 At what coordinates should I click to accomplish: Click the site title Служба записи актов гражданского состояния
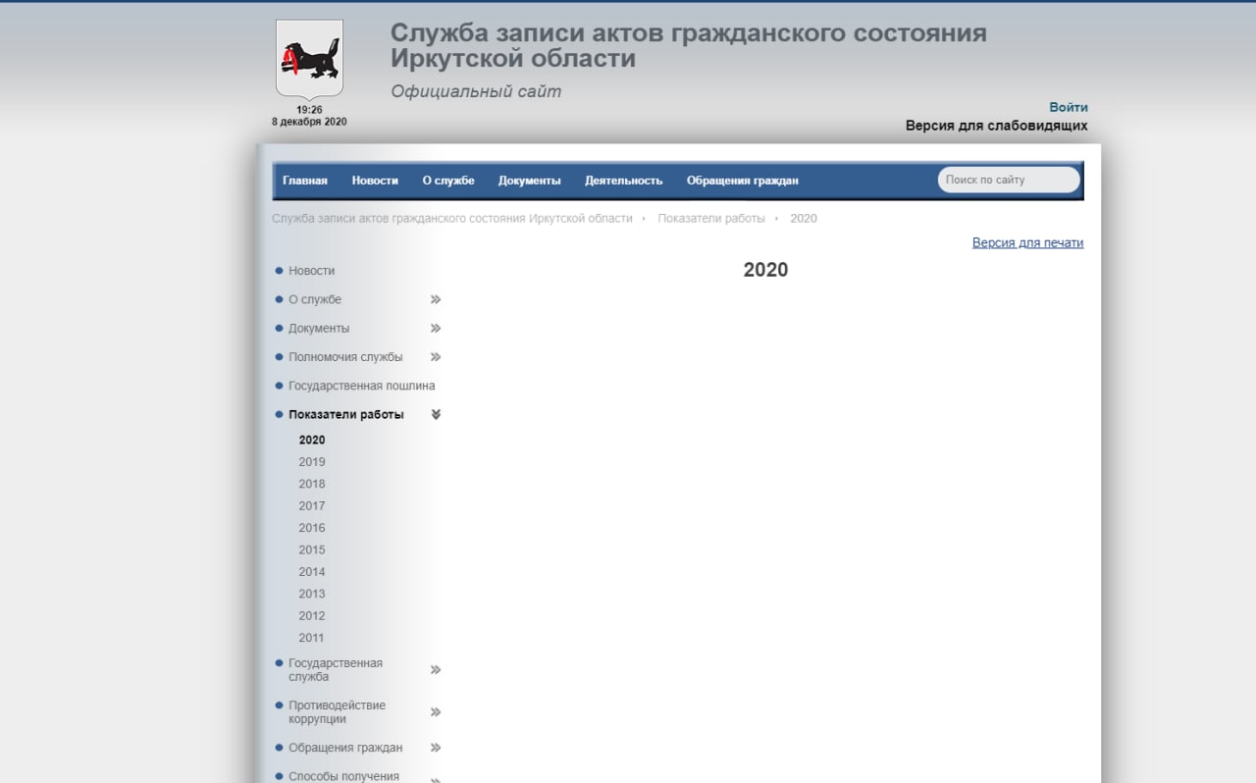(x=688, y=46)
